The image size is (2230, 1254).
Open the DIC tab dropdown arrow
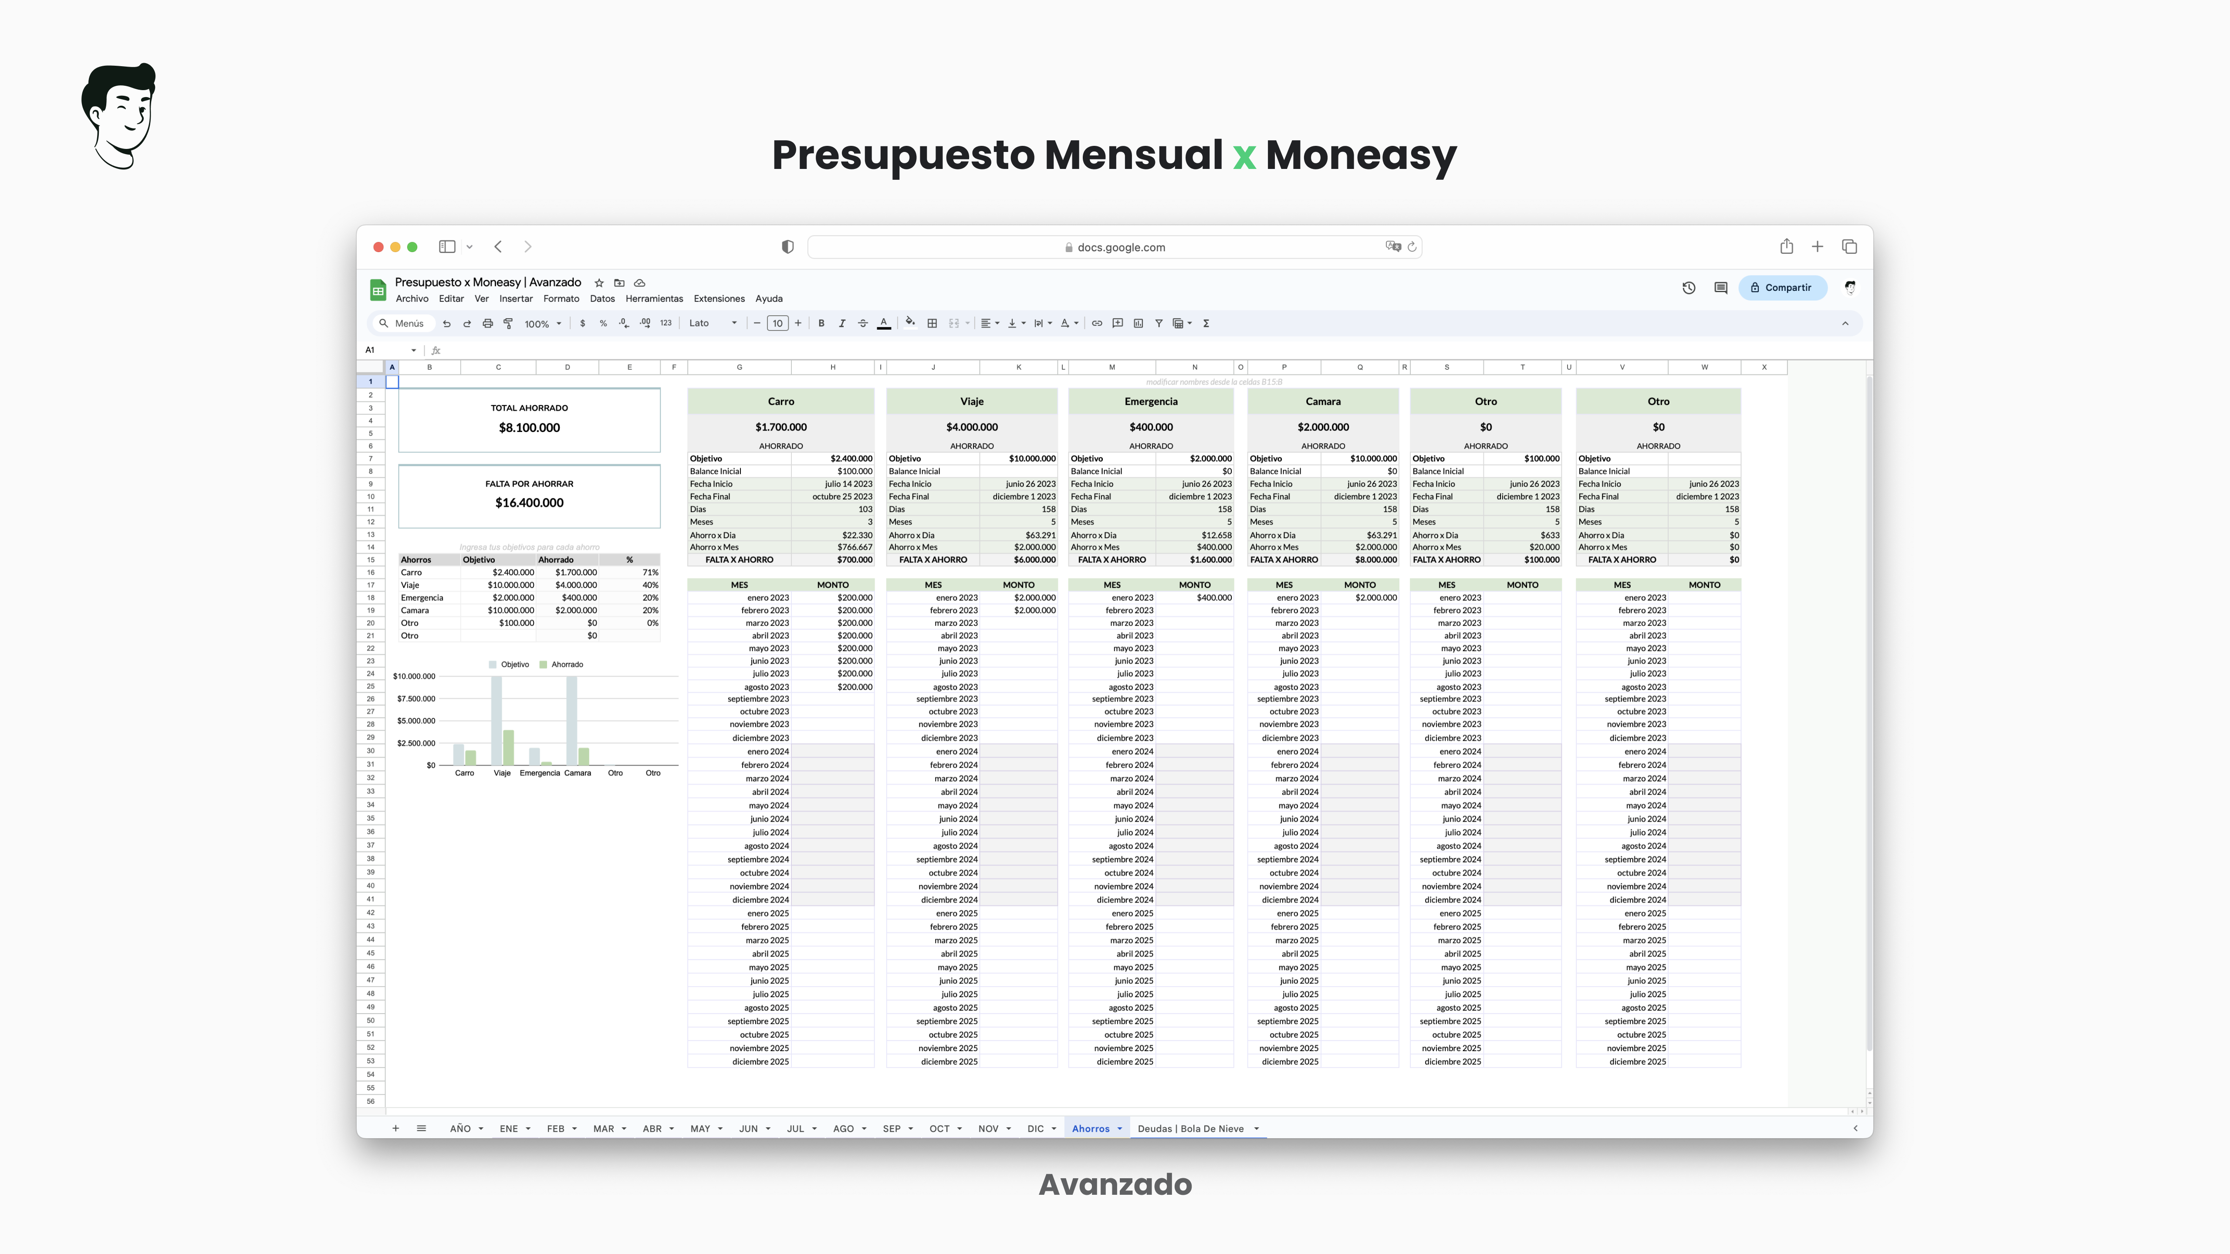tap(1054, 1129)
